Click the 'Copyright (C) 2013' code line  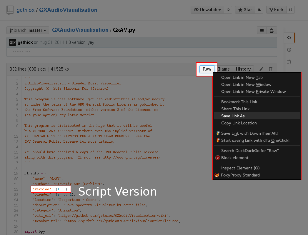tap(66, 89)
